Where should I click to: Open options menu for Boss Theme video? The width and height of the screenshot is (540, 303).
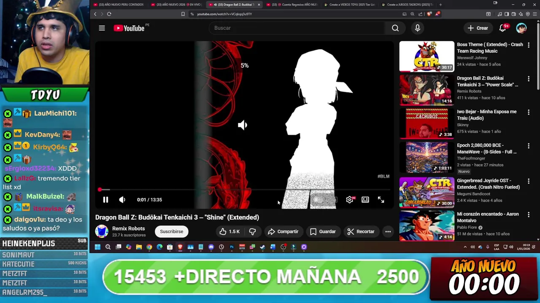point(529,45)
